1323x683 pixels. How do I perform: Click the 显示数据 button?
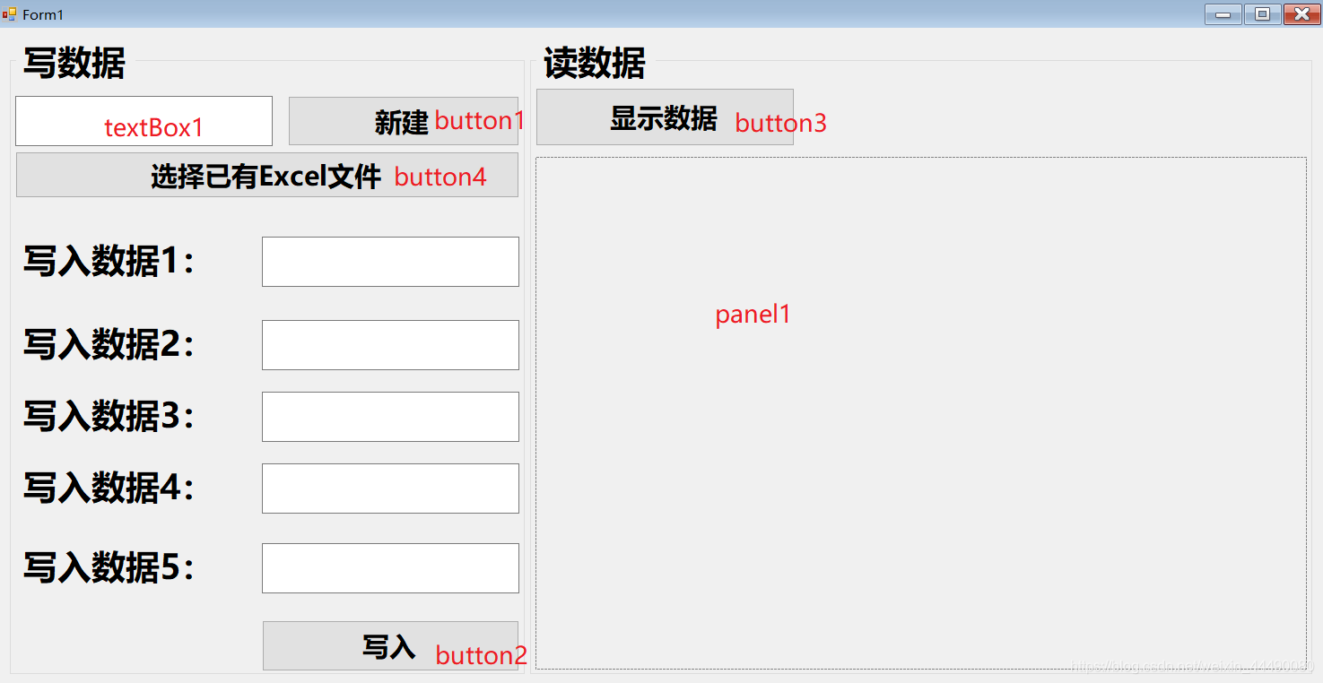[665, 117]
